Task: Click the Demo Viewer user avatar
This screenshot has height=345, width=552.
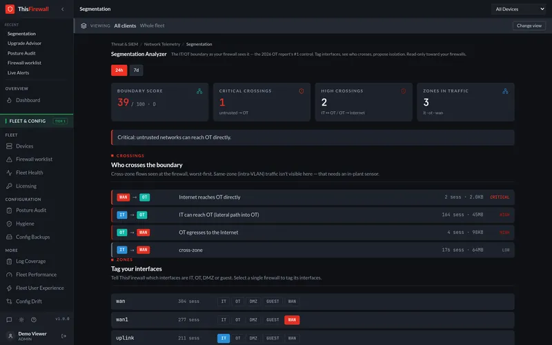Action: point(10,336)
